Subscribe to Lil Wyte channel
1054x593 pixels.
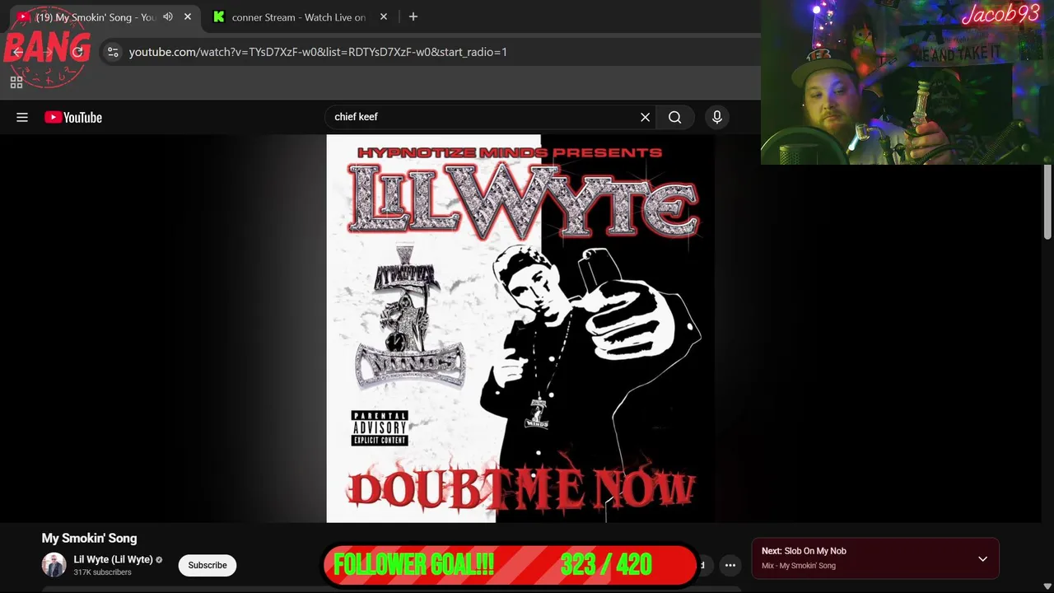tap(208, 565)
